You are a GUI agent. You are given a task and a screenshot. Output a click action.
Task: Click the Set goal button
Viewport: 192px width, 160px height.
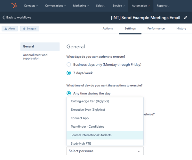pos(29,29)
